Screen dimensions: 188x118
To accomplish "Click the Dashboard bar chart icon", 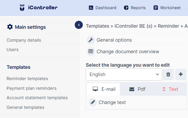I will (x=91, y=8).
